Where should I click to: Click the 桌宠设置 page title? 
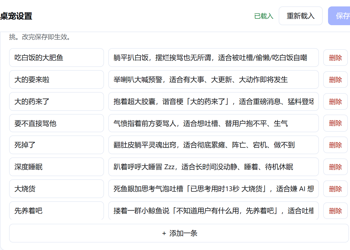click(x=16, y=16)
